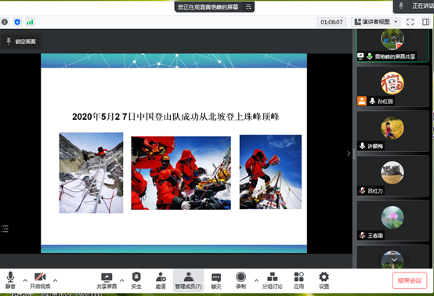Expand video options arrow beside 开启视频

click(56, 280)
